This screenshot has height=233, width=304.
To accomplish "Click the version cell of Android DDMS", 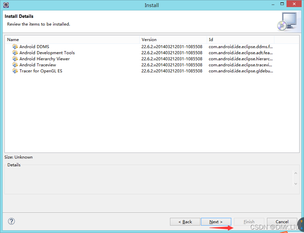I will [x=172, y=47].
